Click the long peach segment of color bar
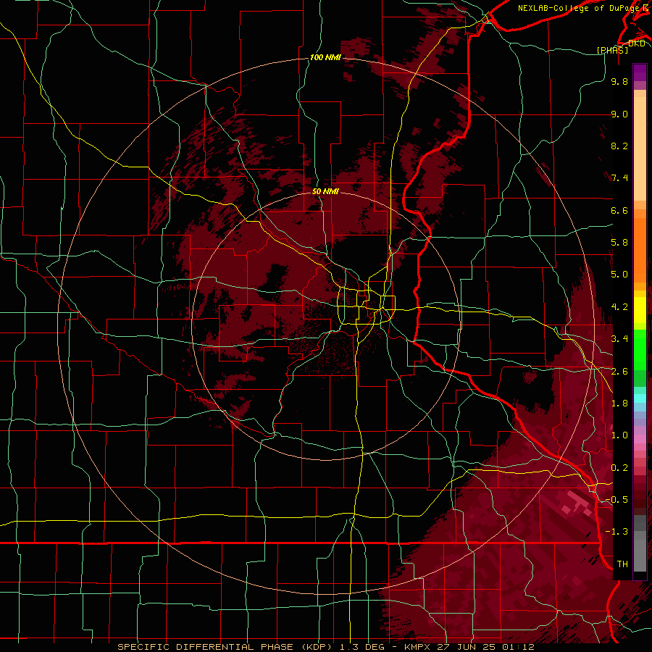652x652 pixels. point(640,149)
